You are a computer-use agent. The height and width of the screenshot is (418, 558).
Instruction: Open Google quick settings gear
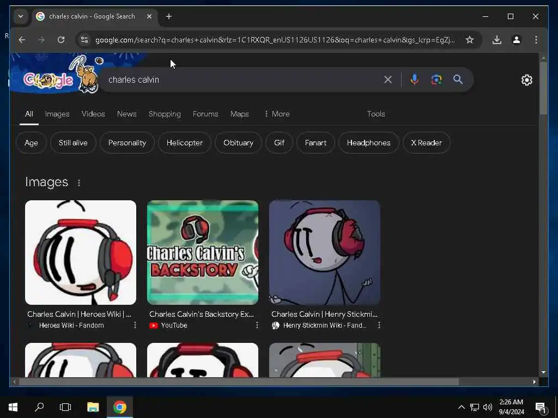coord(527,80)
